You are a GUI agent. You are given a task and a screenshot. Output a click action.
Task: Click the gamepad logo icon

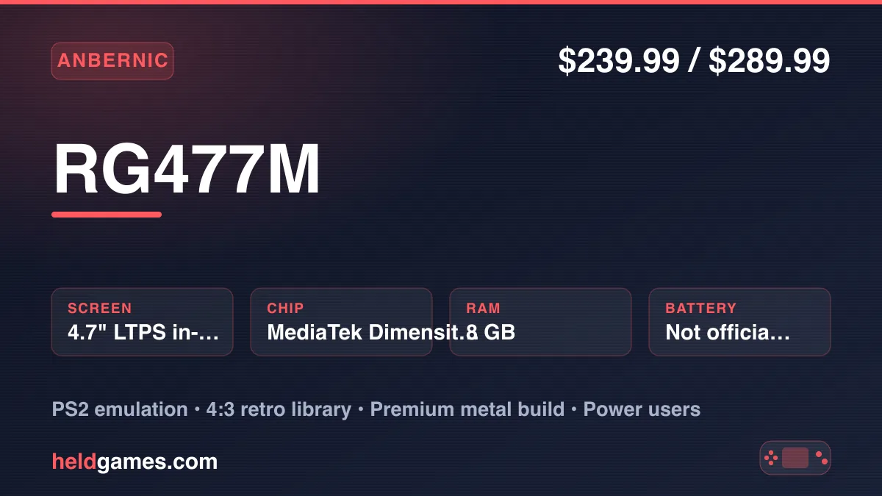tap(795, 458)
